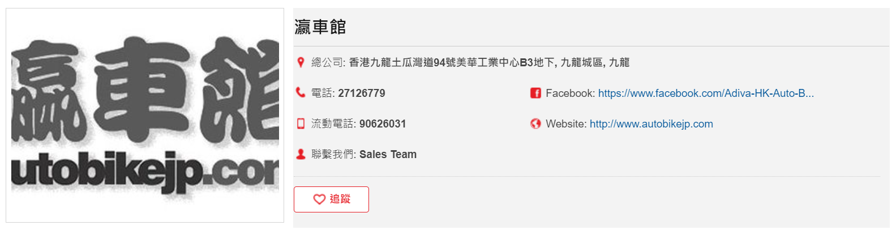Click the red Facebook icon
896x234 pixels.
[x=535, y=93]
